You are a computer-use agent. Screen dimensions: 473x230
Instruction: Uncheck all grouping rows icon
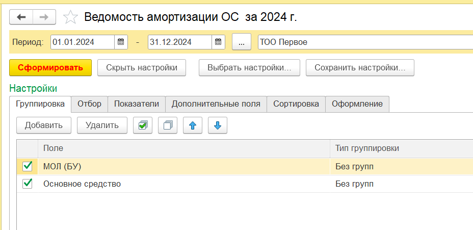click(x=167, y=125)
